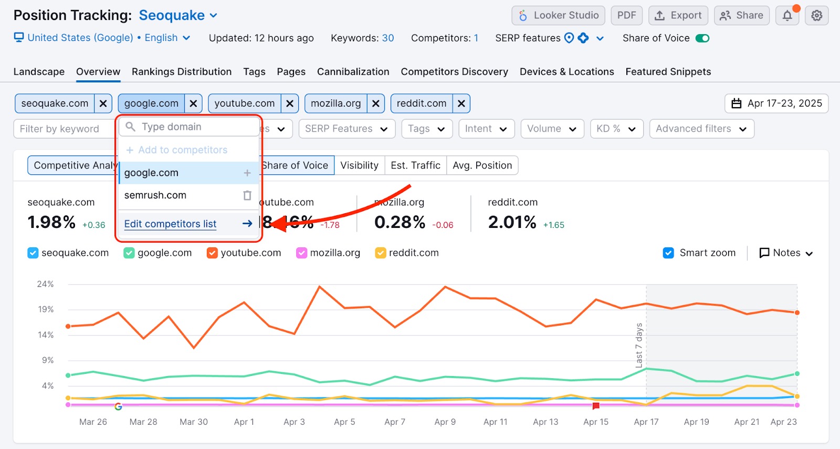Click the Export button
Viewport: 840px width, 449px height.
pos(678,16)
